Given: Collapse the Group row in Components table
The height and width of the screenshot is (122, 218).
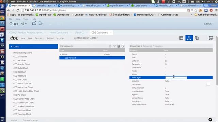Looking at the screenshot, I should [61, 54].
